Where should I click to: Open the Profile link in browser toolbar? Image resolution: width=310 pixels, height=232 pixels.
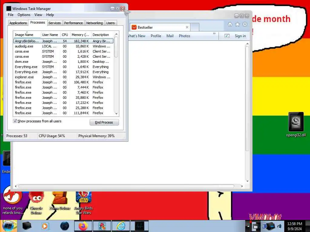point(156,36)
